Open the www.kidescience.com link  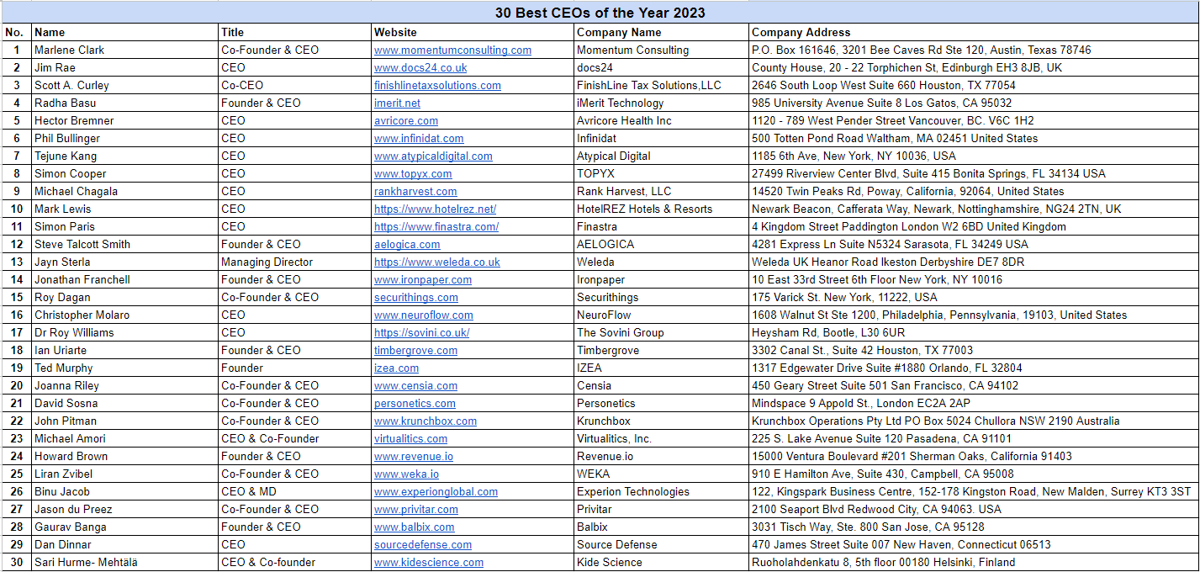429,562
